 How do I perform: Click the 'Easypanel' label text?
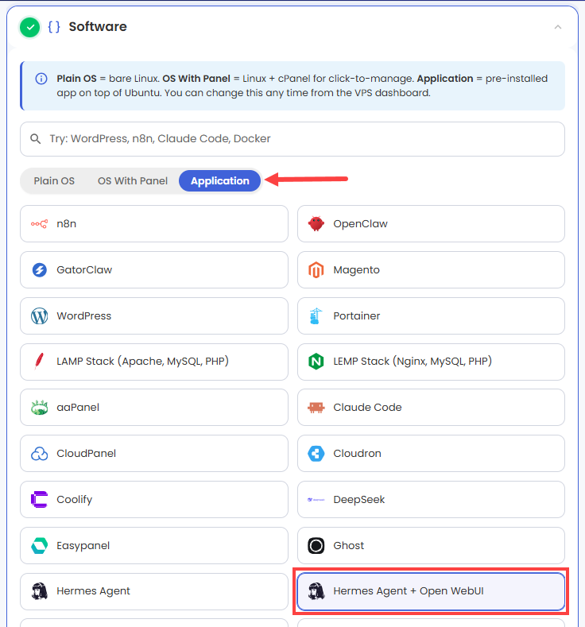click(x=83, y=546)
